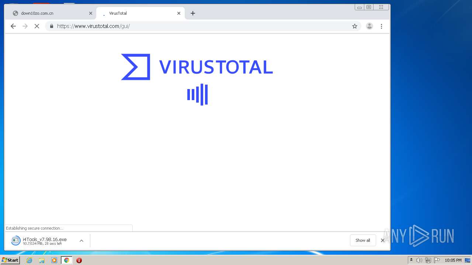
Task: Open the Chrome profile avatar menu
Action: click(x=369, y=26)
